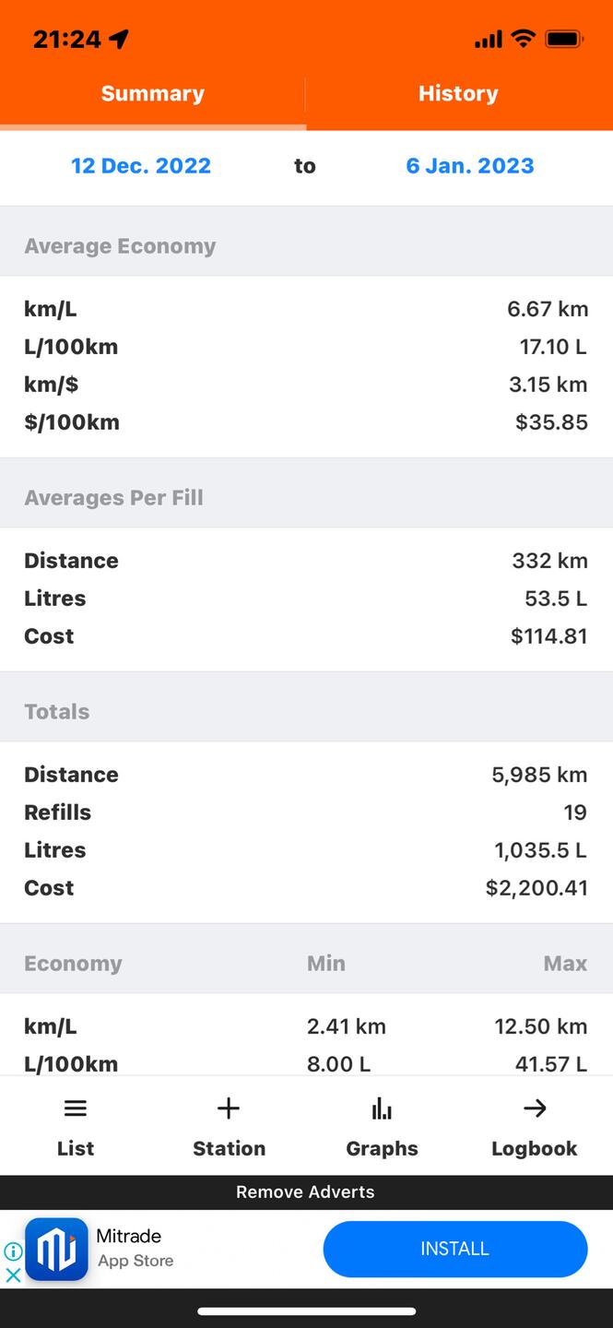Tap the Total Cost $2,200.41 row

pos(306,888)
